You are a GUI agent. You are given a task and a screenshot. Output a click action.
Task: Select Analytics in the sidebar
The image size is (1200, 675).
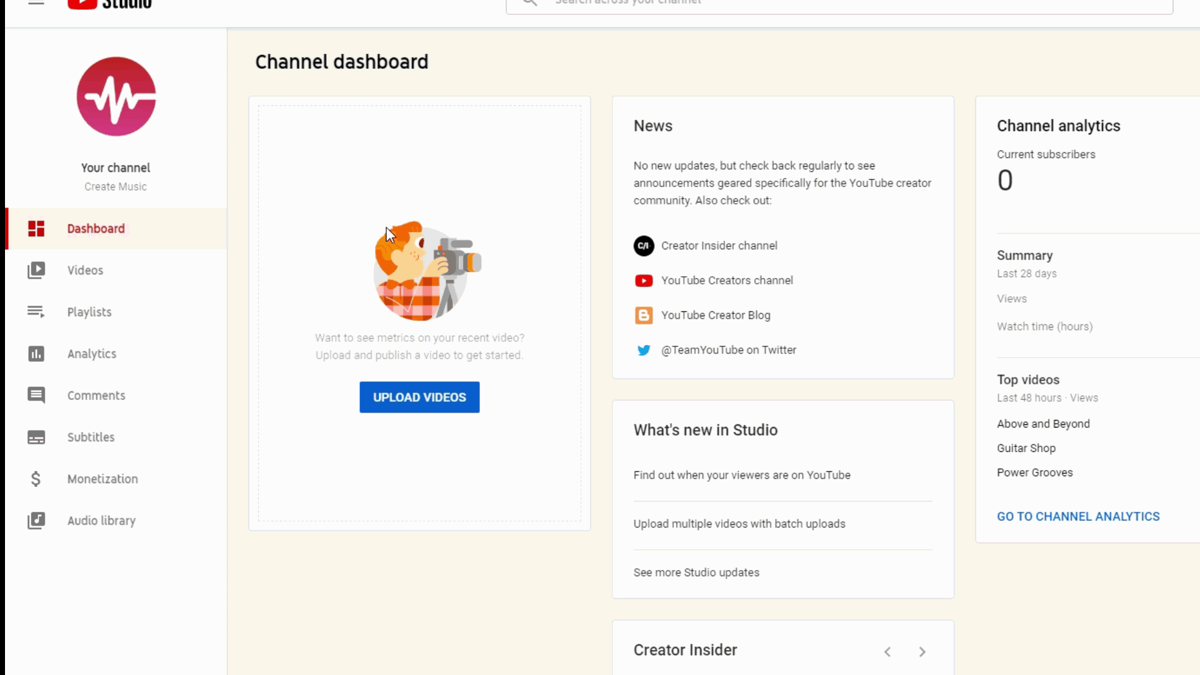[116, 354]
